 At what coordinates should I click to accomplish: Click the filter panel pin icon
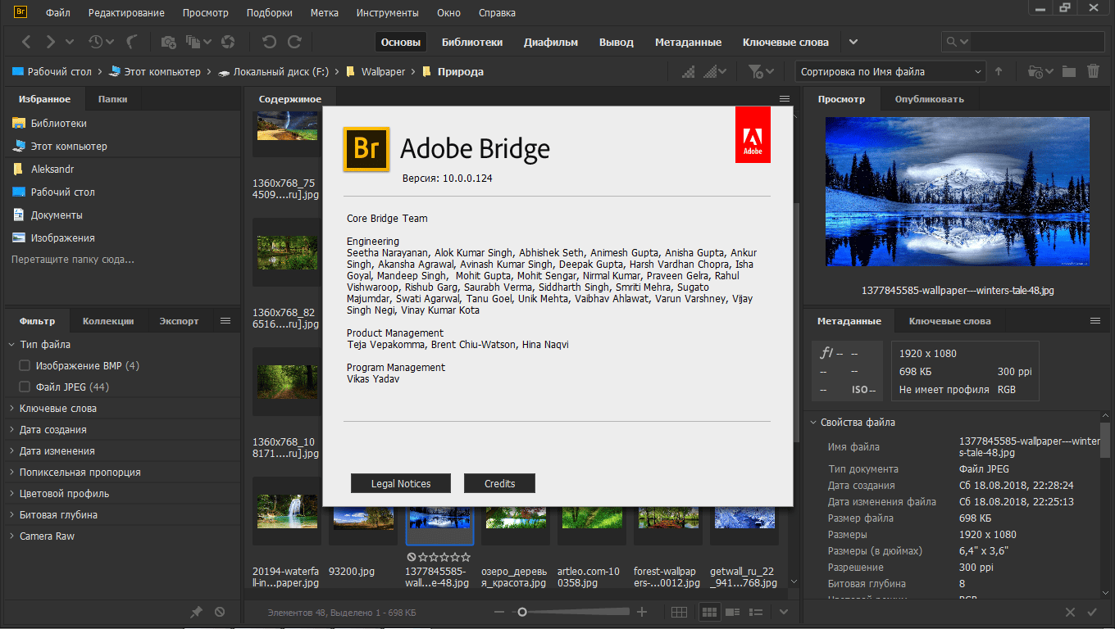click(196, 612)
